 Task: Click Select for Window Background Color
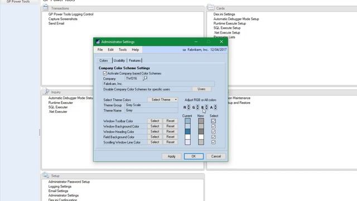(155, 126)
